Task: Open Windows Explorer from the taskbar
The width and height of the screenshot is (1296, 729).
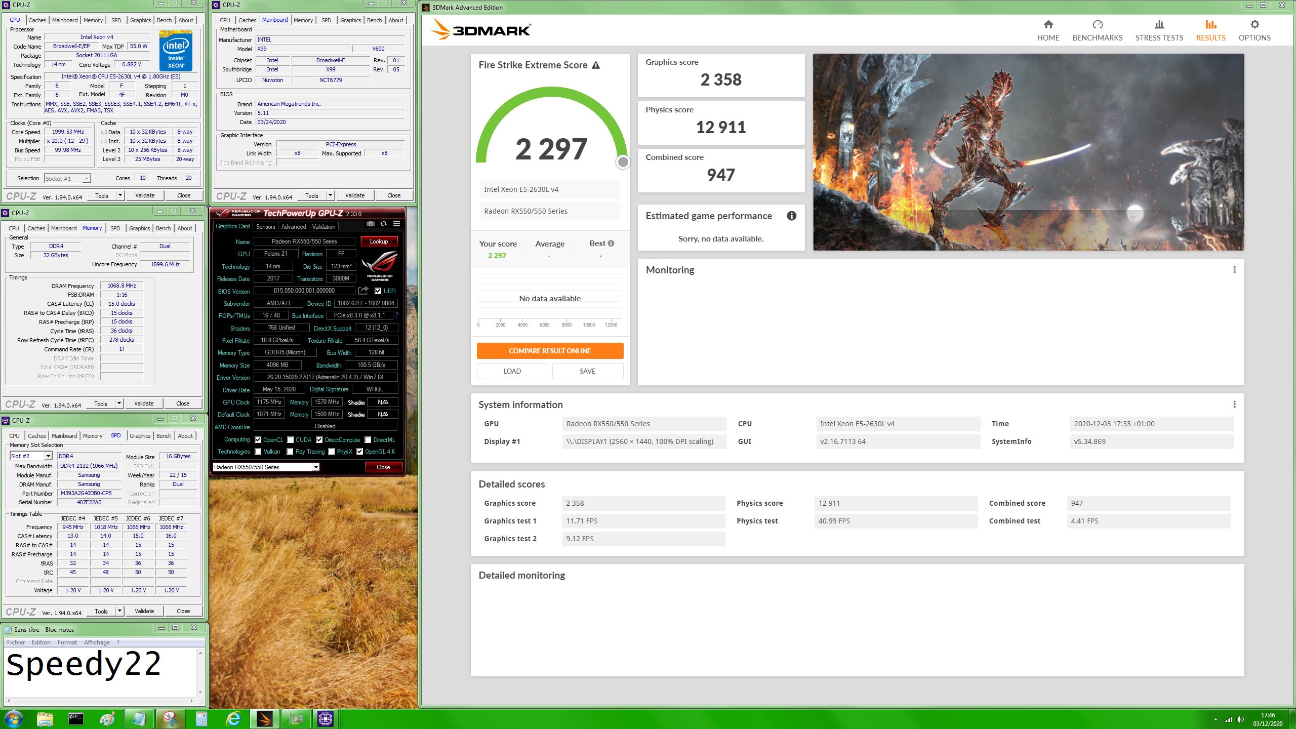Action: pos(45,719)
